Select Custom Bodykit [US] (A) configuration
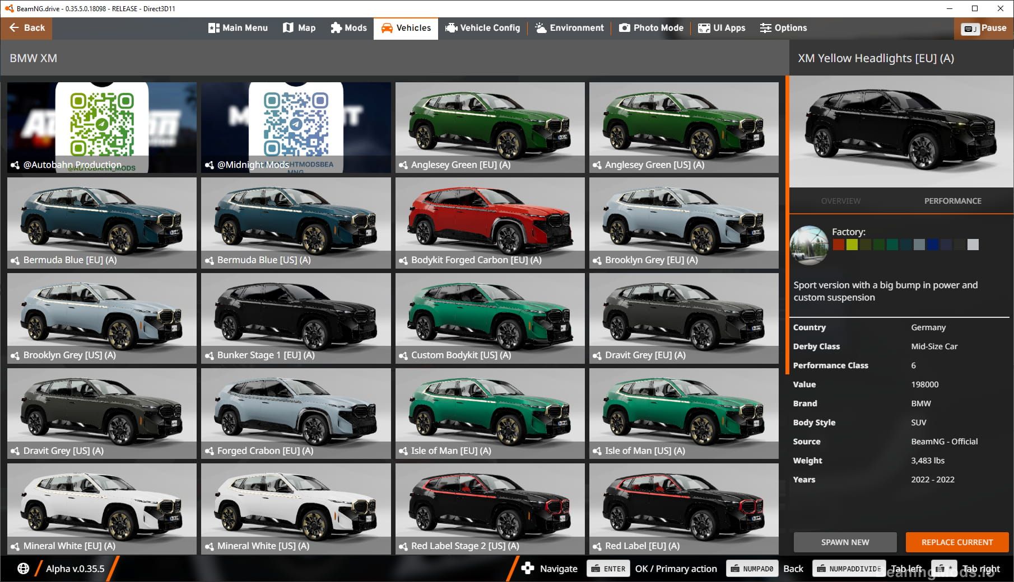 click(x=490, y=318)
